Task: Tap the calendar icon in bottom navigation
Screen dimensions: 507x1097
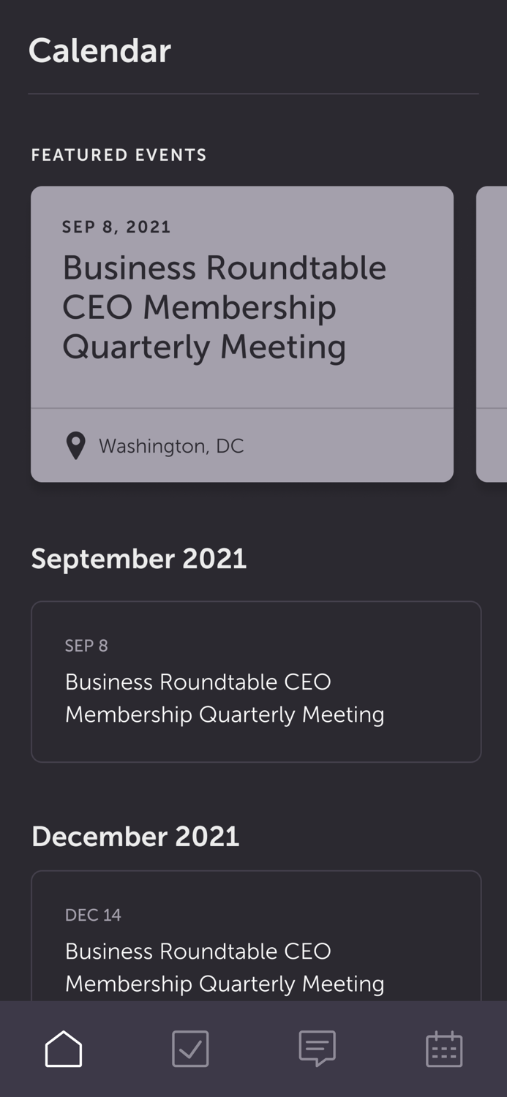Action: [444, 1048]
